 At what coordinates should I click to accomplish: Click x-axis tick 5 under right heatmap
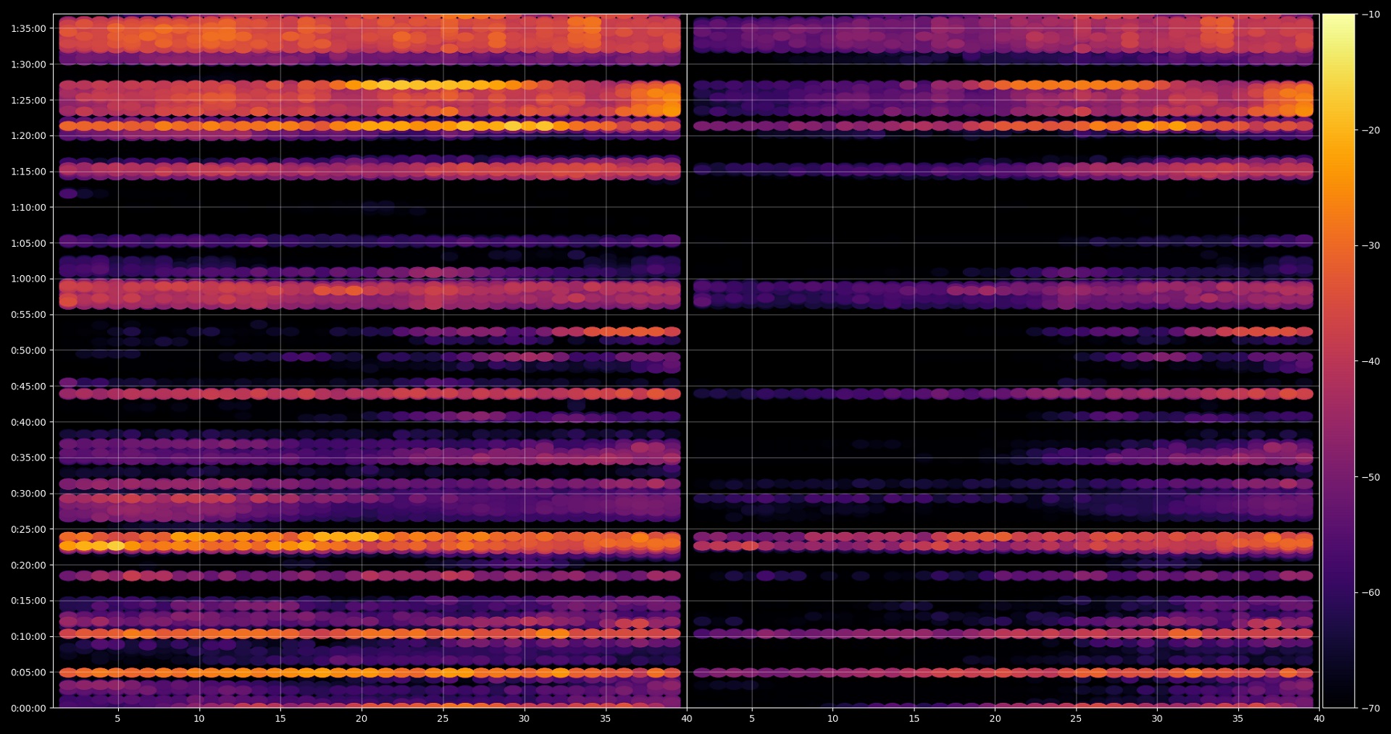[752, 719]
